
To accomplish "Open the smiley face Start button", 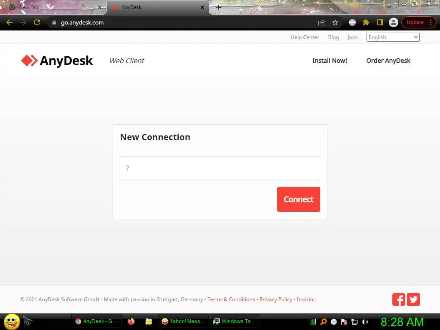I will pyautogui.click(x=12, y=321).
